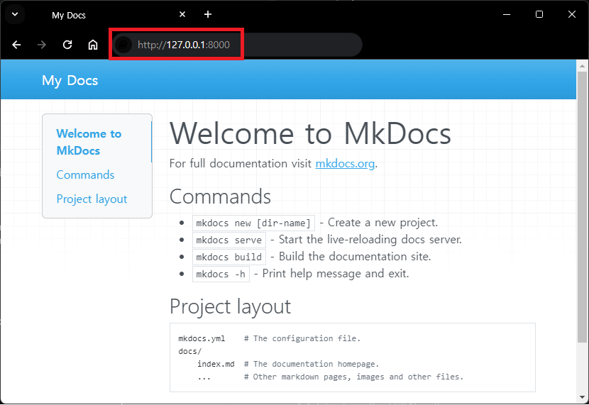Click the scrollbar up arrow
The image size is (589, 405).
582,66
